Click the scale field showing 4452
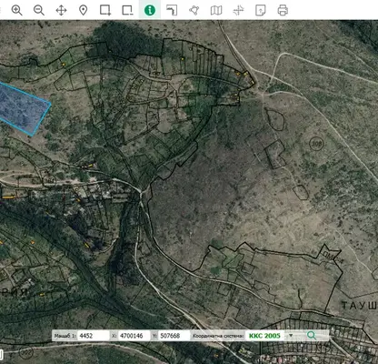Image resolution: width=378 pixels, height=364 pixels. 94,336
